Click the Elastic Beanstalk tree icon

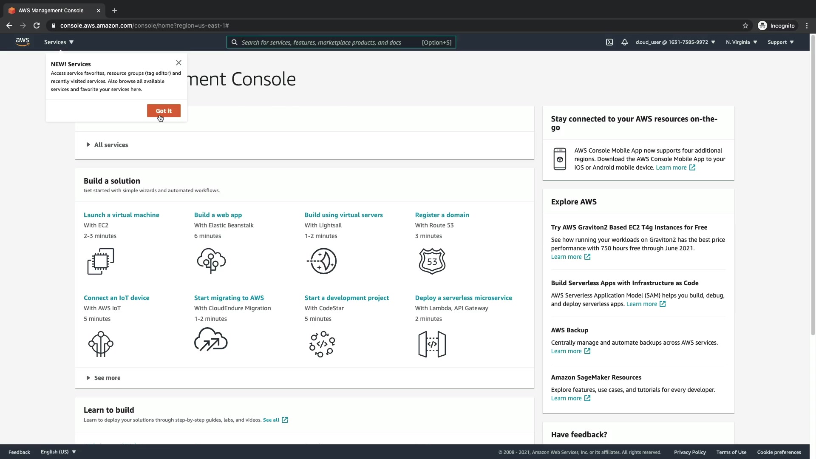tap(211, 261)
